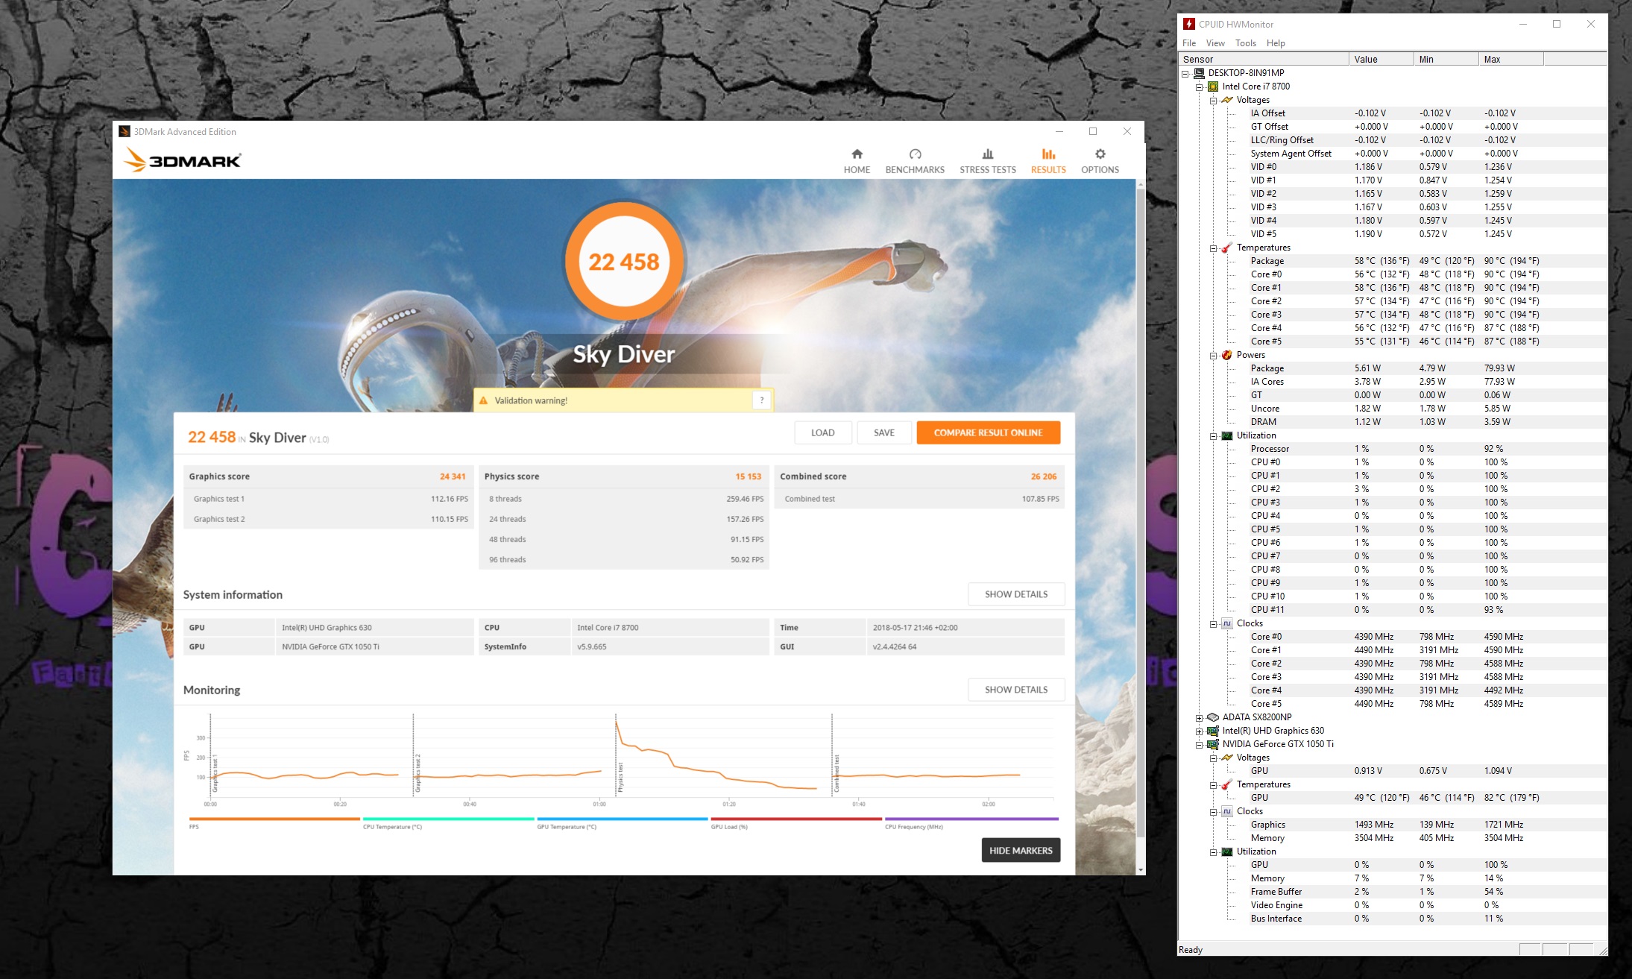1632x979 pixels.
Task: Toggle GPU Load legend in chart
Action: tap(795, 822)
